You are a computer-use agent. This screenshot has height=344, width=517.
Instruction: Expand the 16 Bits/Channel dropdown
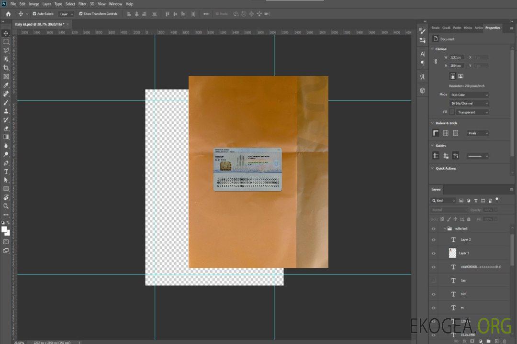click(x=470, y=103)
